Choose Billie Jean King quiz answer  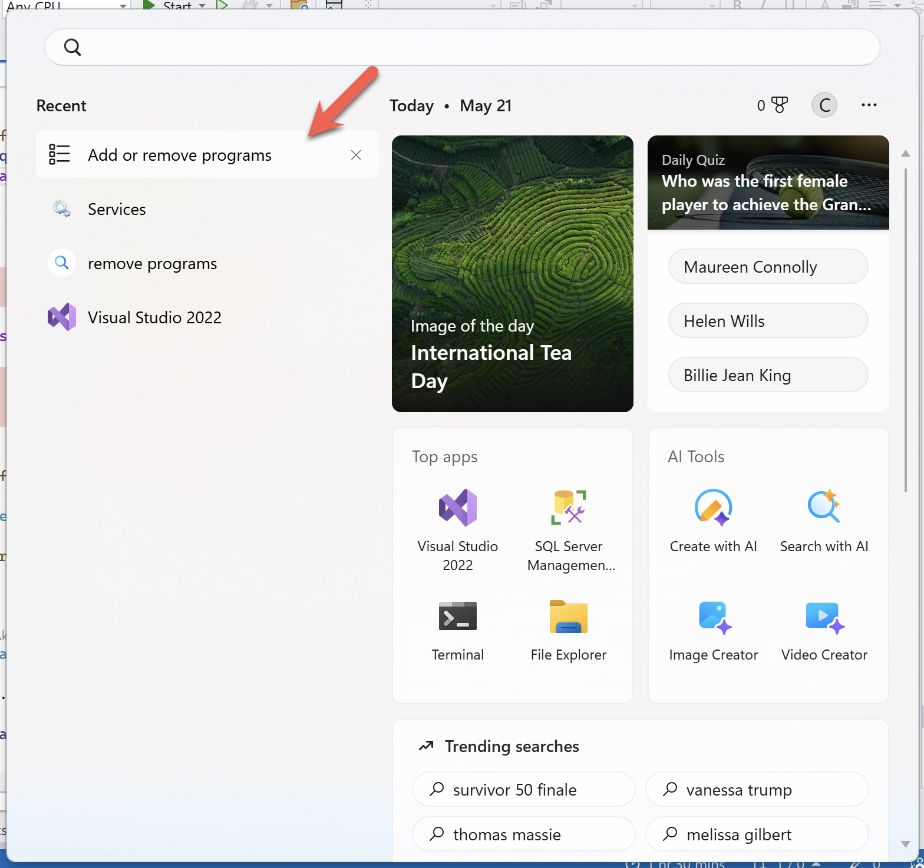coord(768,375)
